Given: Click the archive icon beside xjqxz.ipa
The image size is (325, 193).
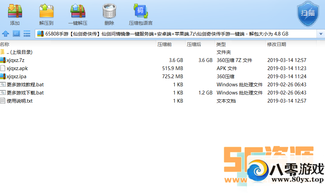Looking at the screenshot, I should tap(3, 76).
